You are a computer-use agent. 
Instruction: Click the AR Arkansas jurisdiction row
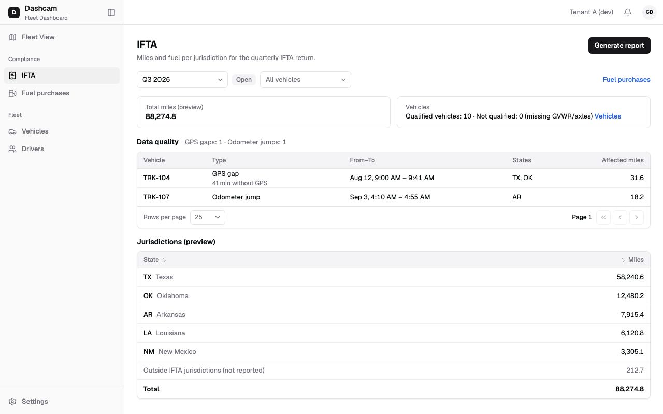tap(394, 315)
